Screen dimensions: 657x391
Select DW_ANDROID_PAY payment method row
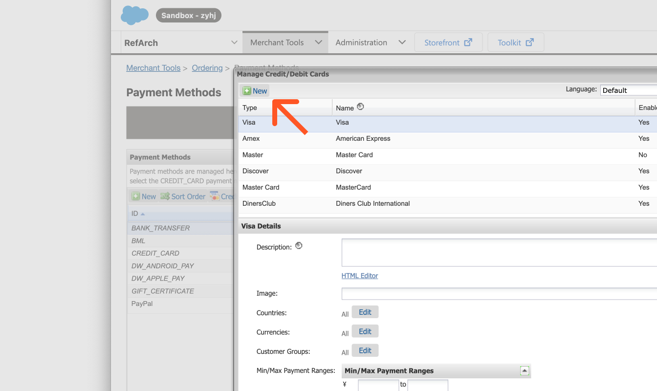pos(180,266)
